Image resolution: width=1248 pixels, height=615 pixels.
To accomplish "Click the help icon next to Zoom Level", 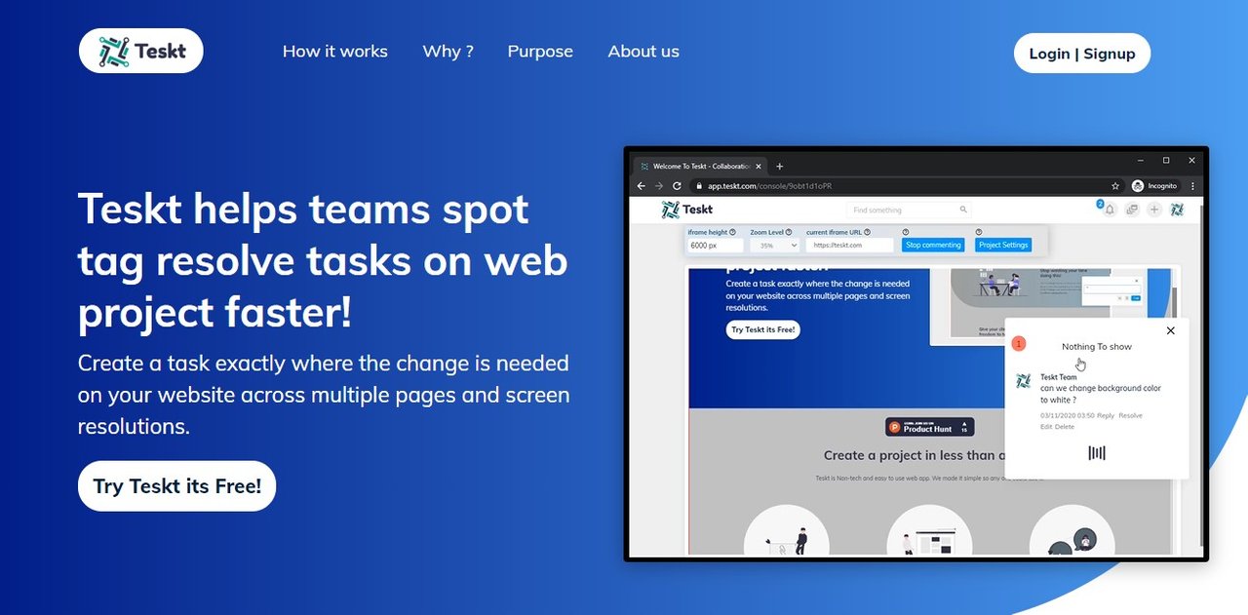I will click(789, 232).
